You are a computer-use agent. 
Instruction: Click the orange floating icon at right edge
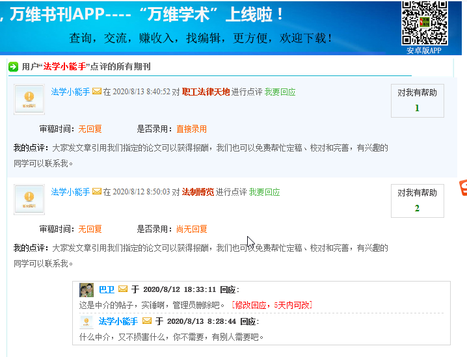click(462, 188)
